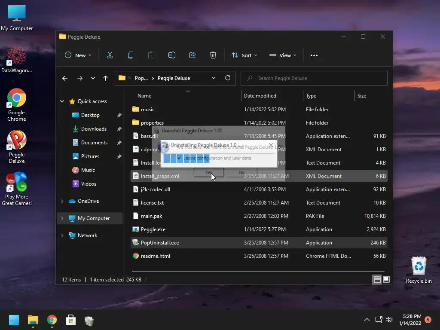Click the Share icon in Explorer toolbar
The image size is (440, 330).
coord(192,55)
